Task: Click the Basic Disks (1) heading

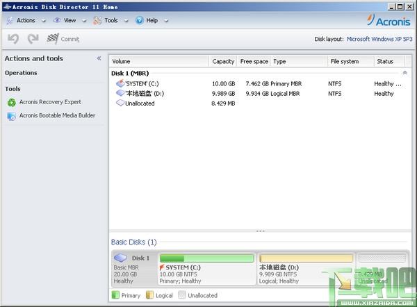Action: (133, 242)
